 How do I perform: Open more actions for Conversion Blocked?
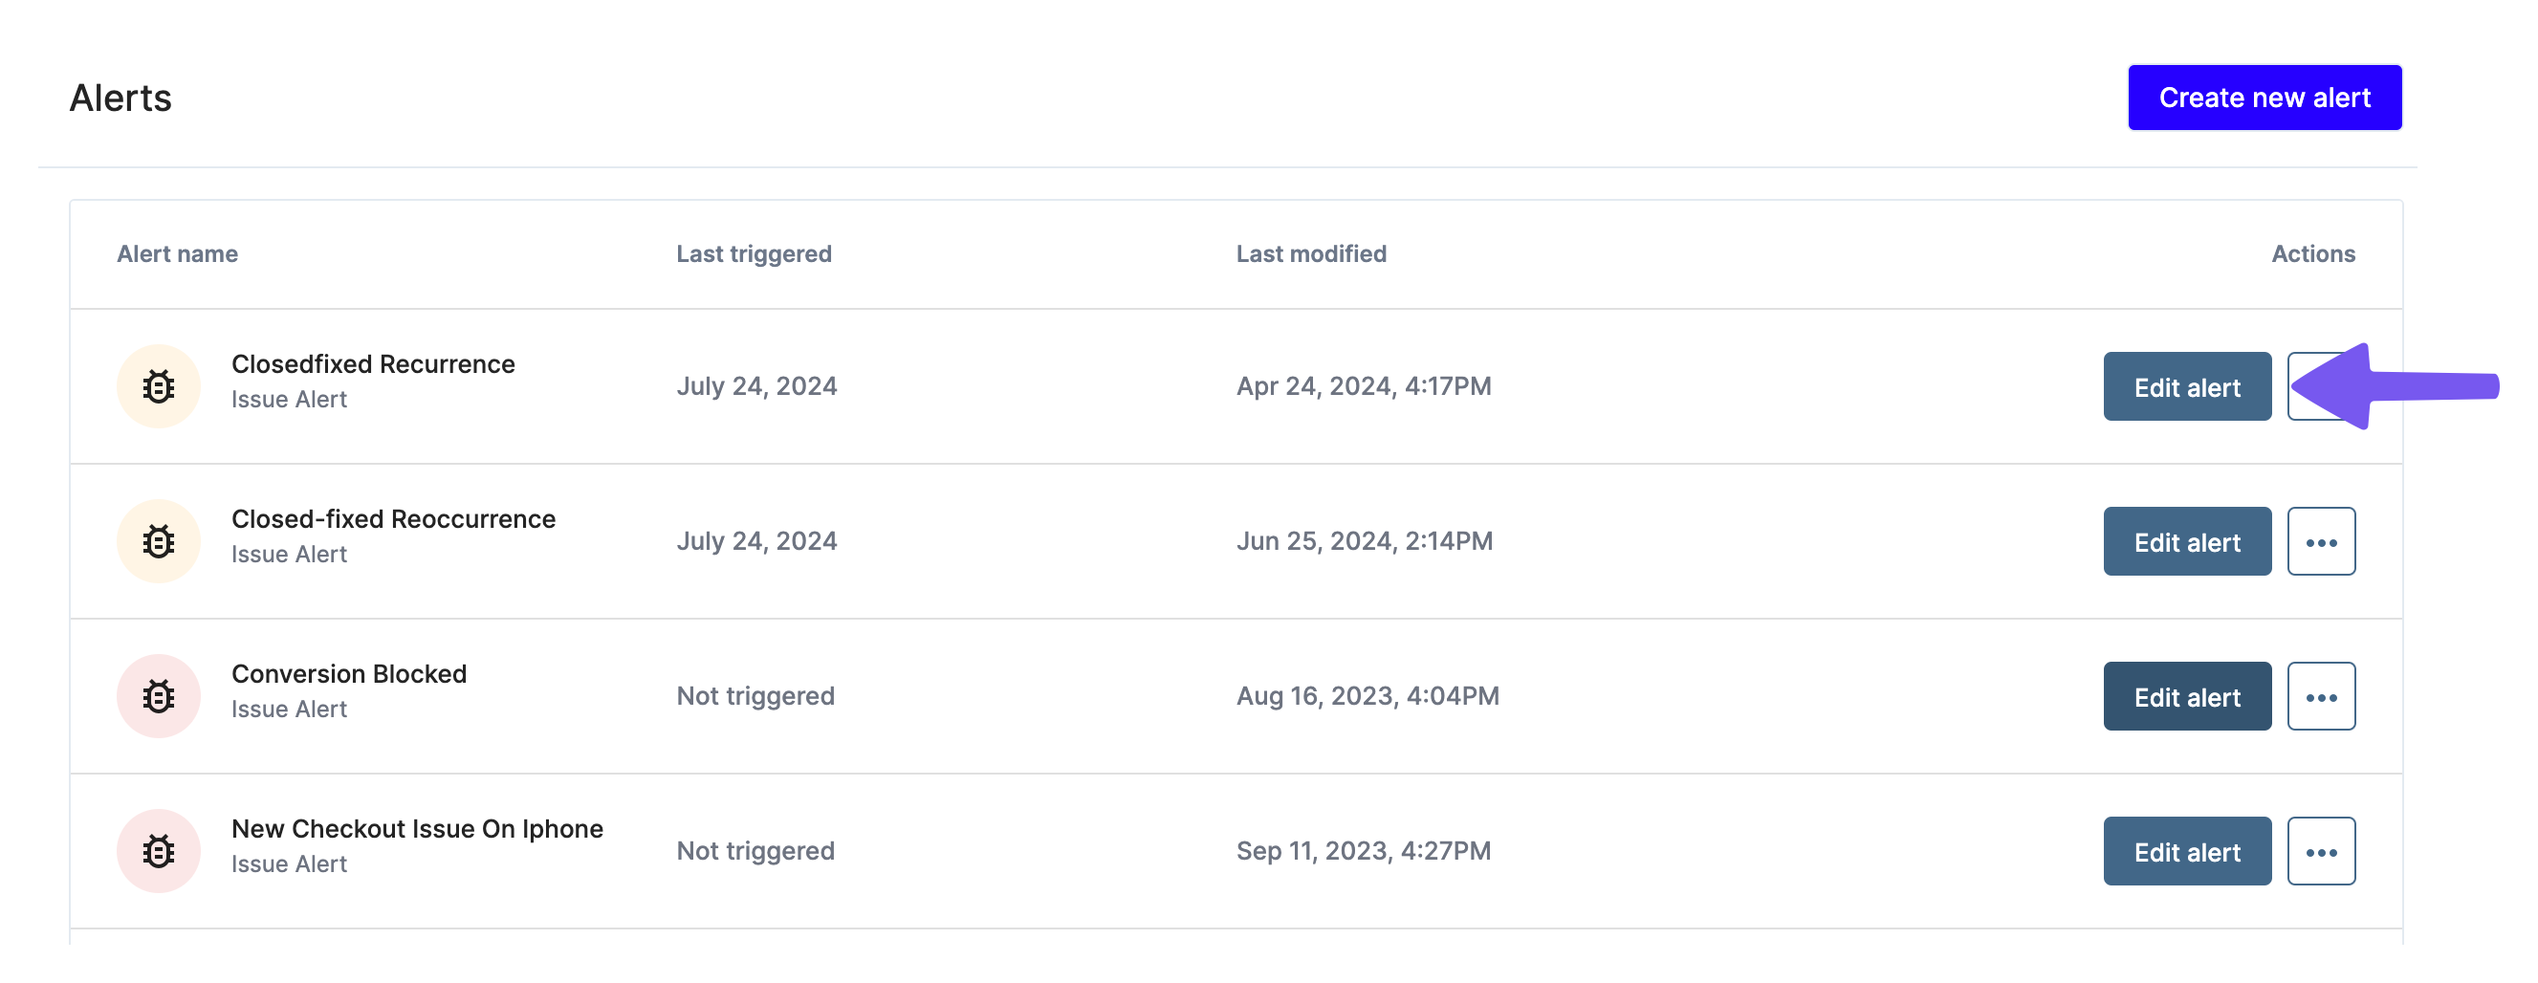(x=2321, y=696)
